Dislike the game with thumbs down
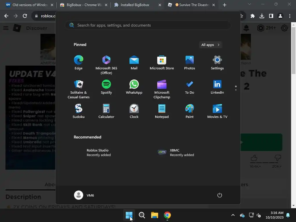The image size is (296, 222). coord(278,158)
